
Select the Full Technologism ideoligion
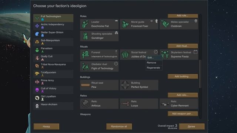(x=53, y=18)
